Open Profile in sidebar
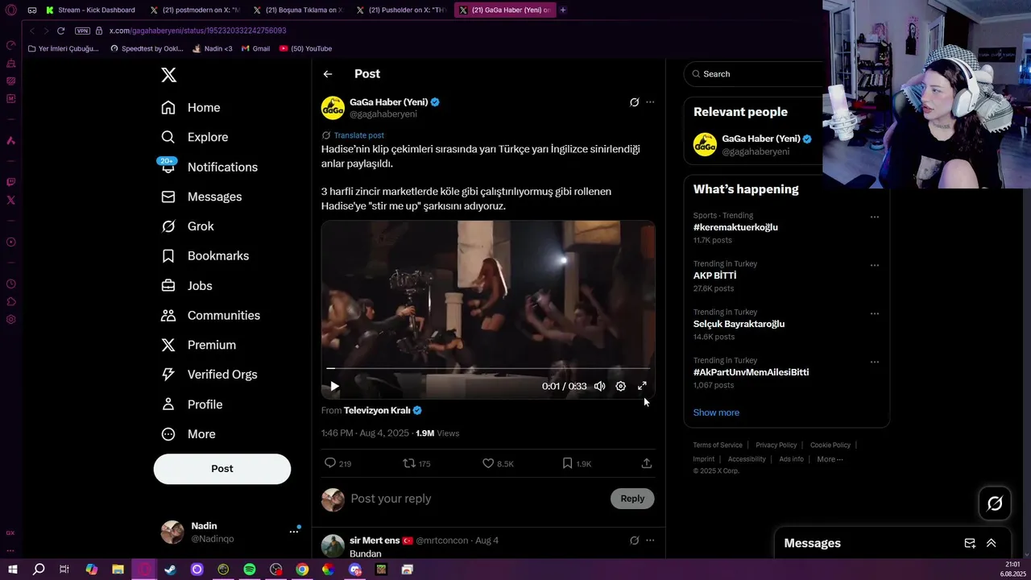Viewport: 1031px width, 580px height. [x=192, y=404]
